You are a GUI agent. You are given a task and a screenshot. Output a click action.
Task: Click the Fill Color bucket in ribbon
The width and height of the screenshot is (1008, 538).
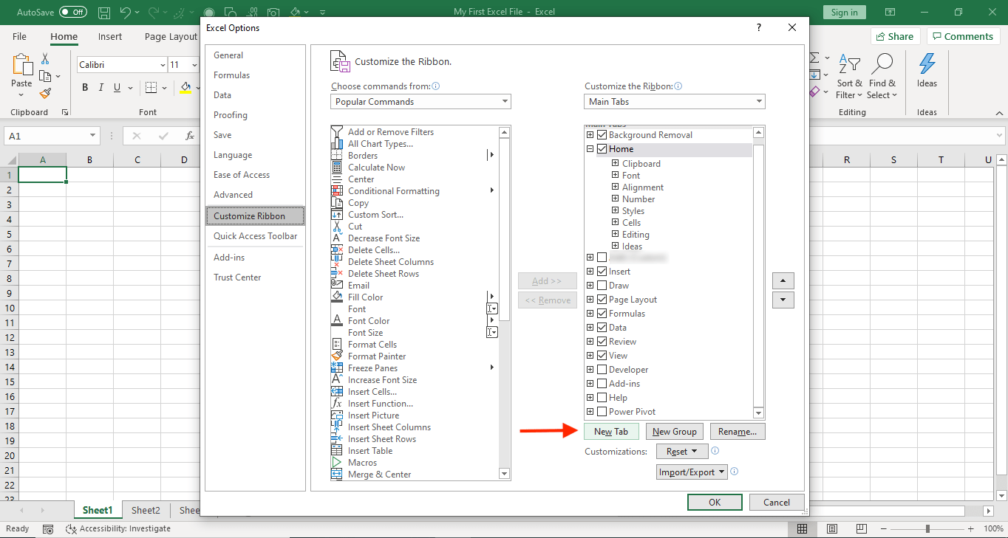pyautogui.click(x=185, y=88)
